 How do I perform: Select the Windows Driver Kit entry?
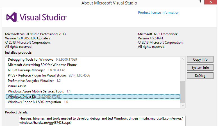click(93, 97)
